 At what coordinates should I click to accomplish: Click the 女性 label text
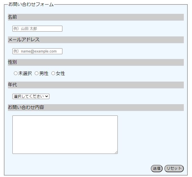pos(60,73)
